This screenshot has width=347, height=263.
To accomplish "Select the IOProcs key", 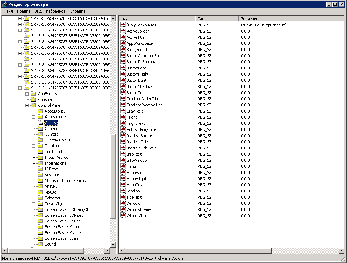I will (x=52, y=169).
